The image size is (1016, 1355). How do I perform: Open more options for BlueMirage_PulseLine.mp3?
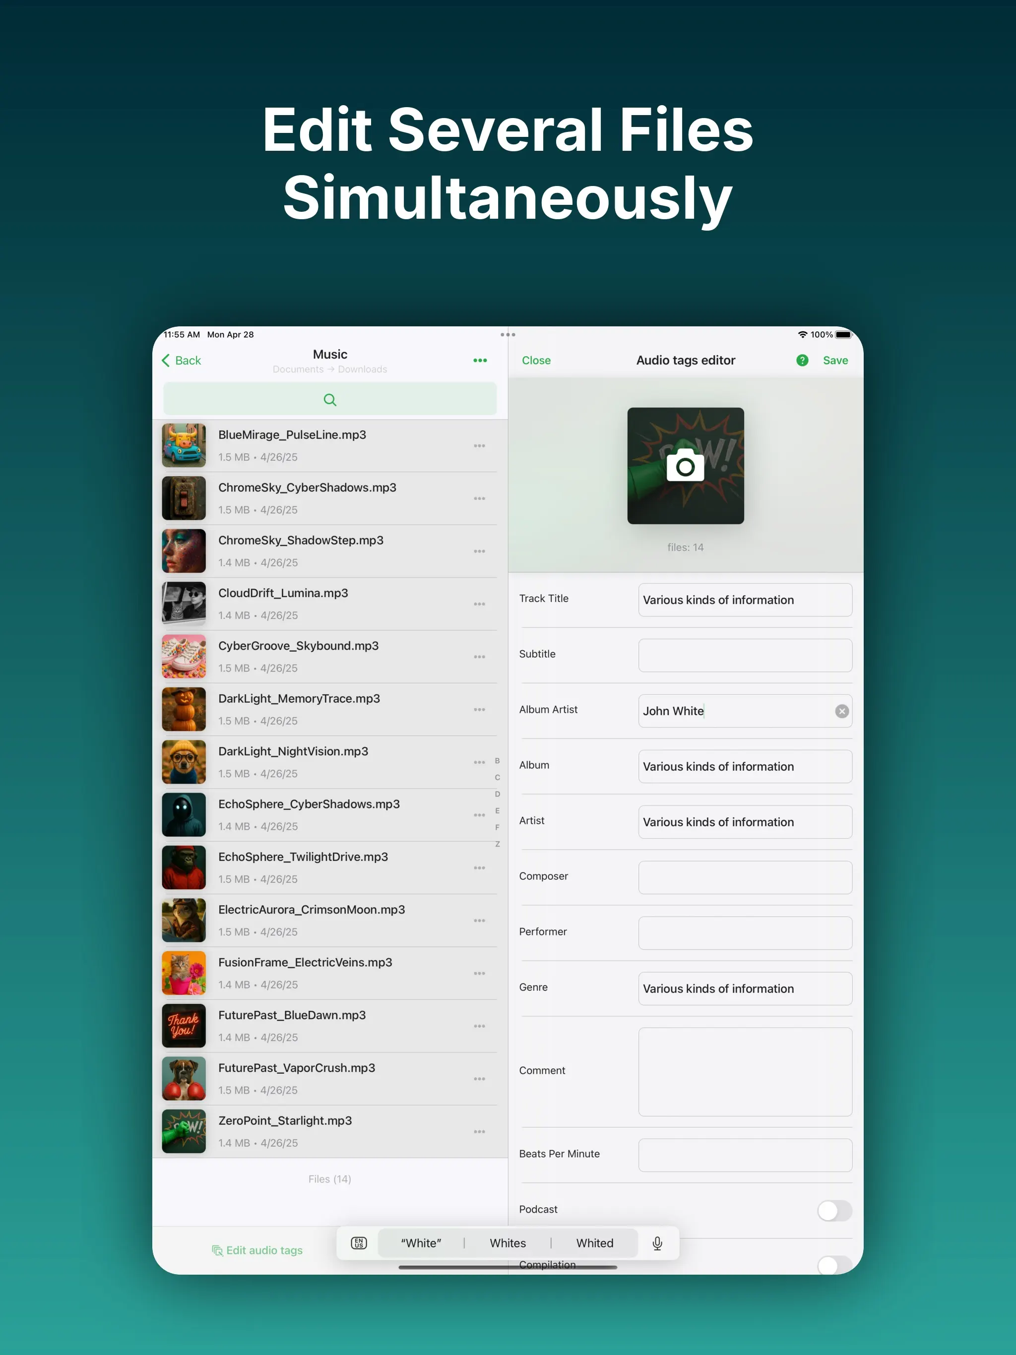[x=479, y=446]
